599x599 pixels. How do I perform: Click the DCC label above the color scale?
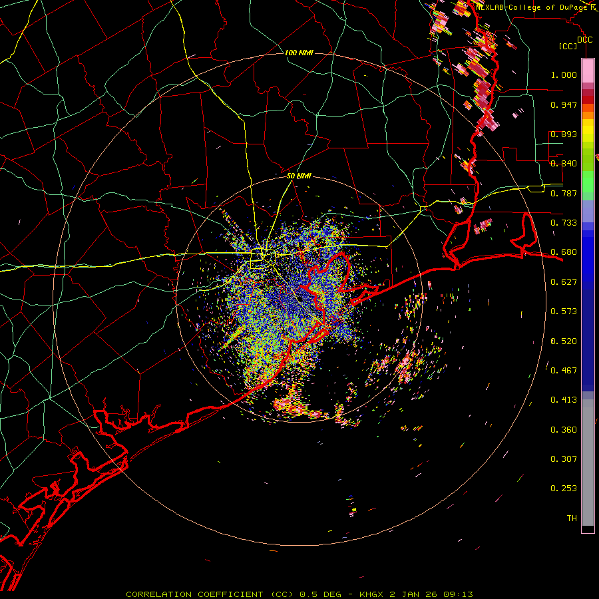584,40
